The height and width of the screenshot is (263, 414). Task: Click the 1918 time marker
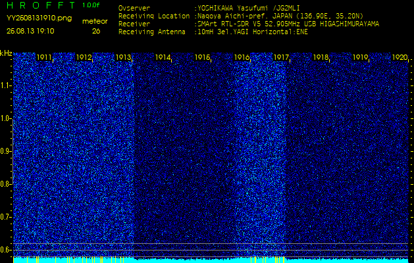321,57
